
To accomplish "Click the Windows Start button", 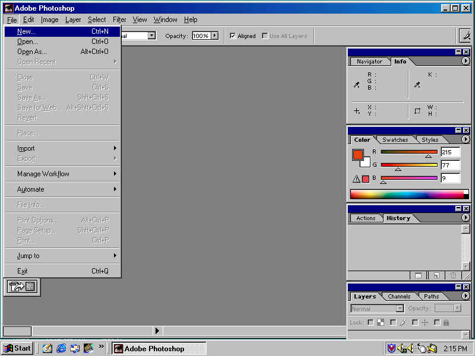I will pyautogui.click(x=18, y=348).
